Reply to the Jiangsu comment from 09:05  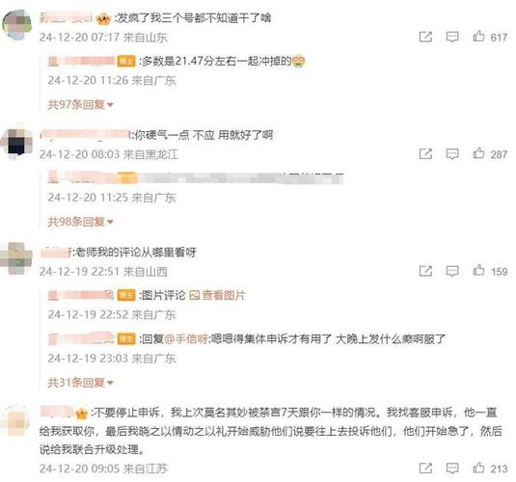452,468
